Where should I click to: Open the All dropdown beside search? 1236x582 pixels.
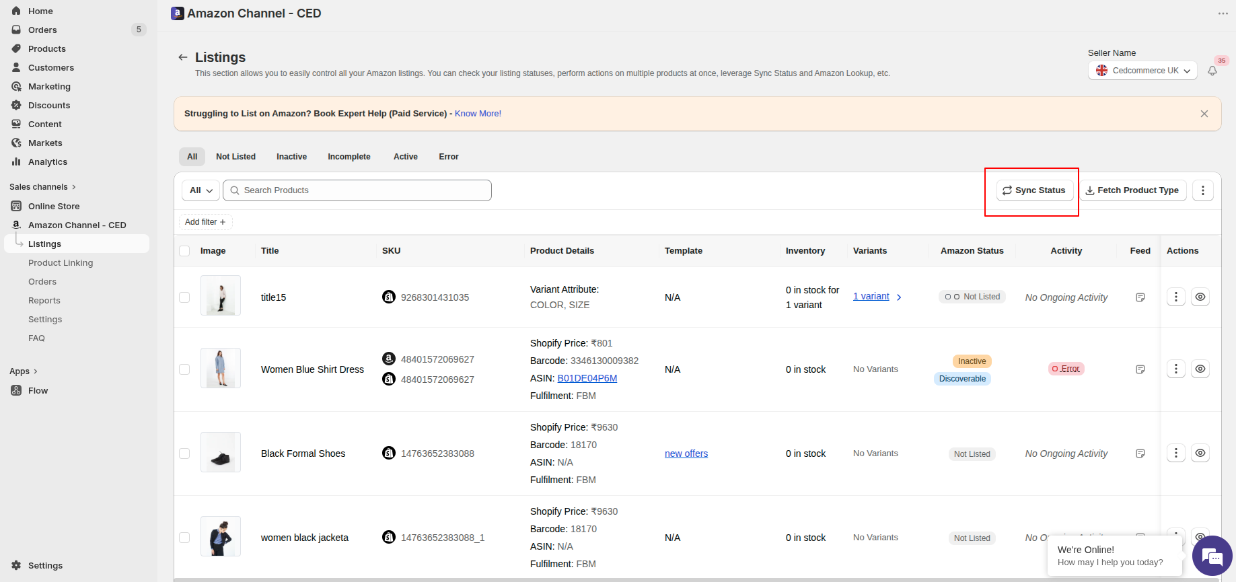tap(201, 190)
